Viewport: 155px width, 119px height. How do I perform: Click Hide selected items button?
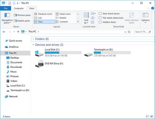point(131,18)
